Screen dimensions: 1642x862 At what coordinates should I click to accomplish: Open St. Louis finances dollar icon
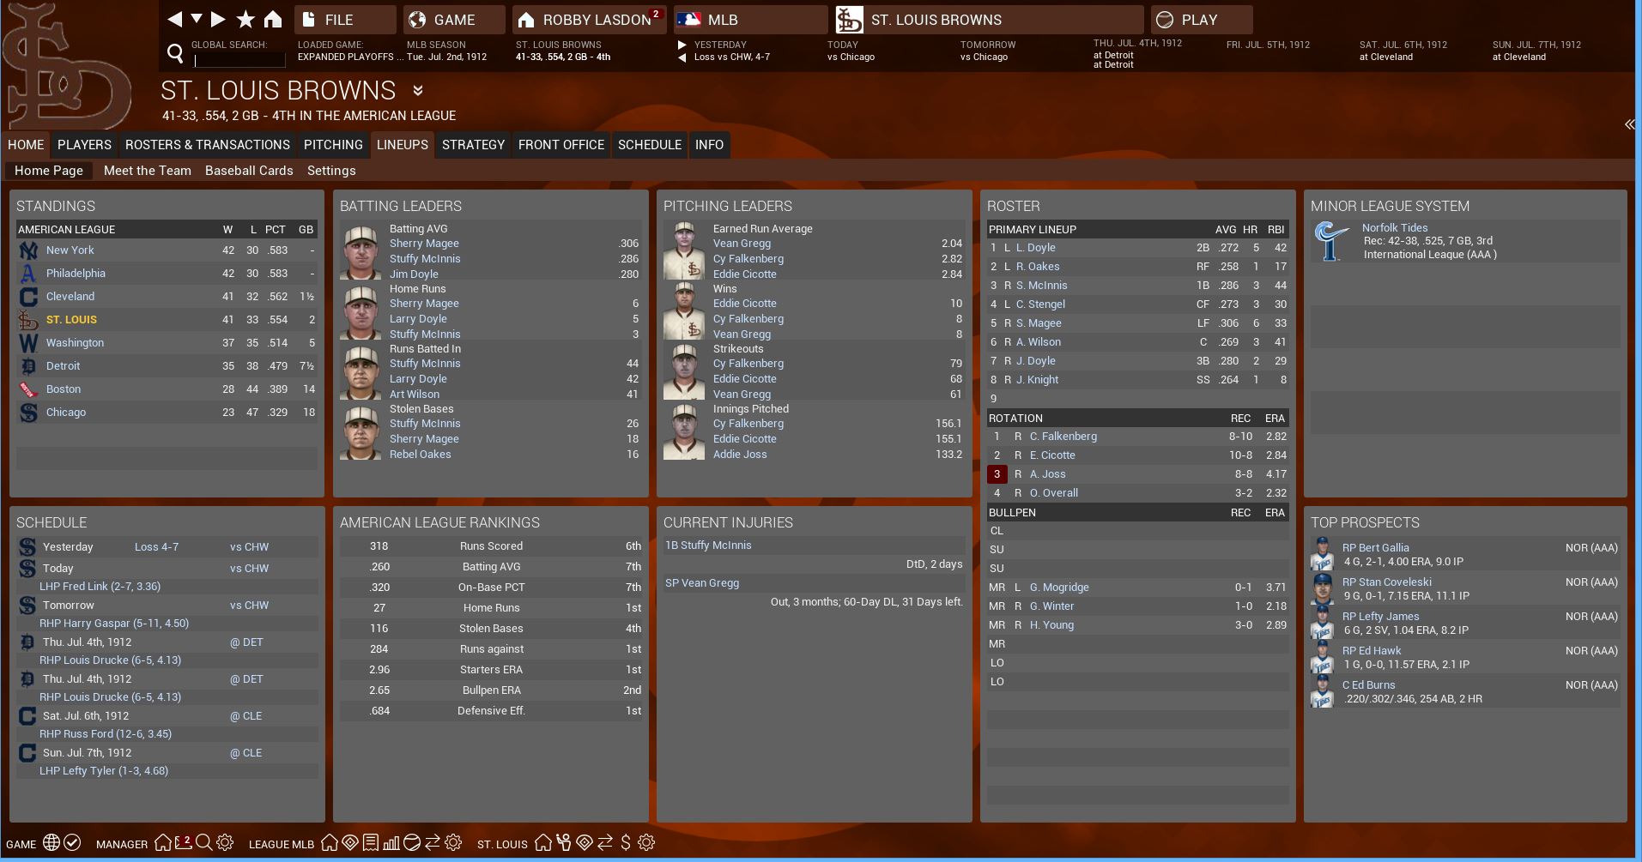point(626,843)
